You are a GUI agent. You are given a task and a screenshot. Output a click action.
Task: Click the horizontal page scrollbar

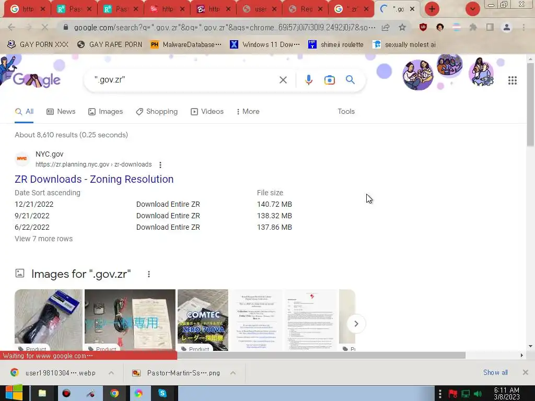tap(321, 355)
